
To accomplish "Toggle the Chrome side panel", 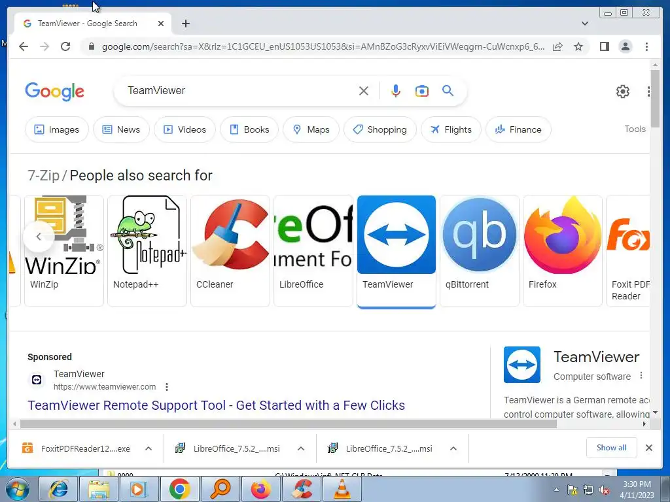I will point(604,46).
